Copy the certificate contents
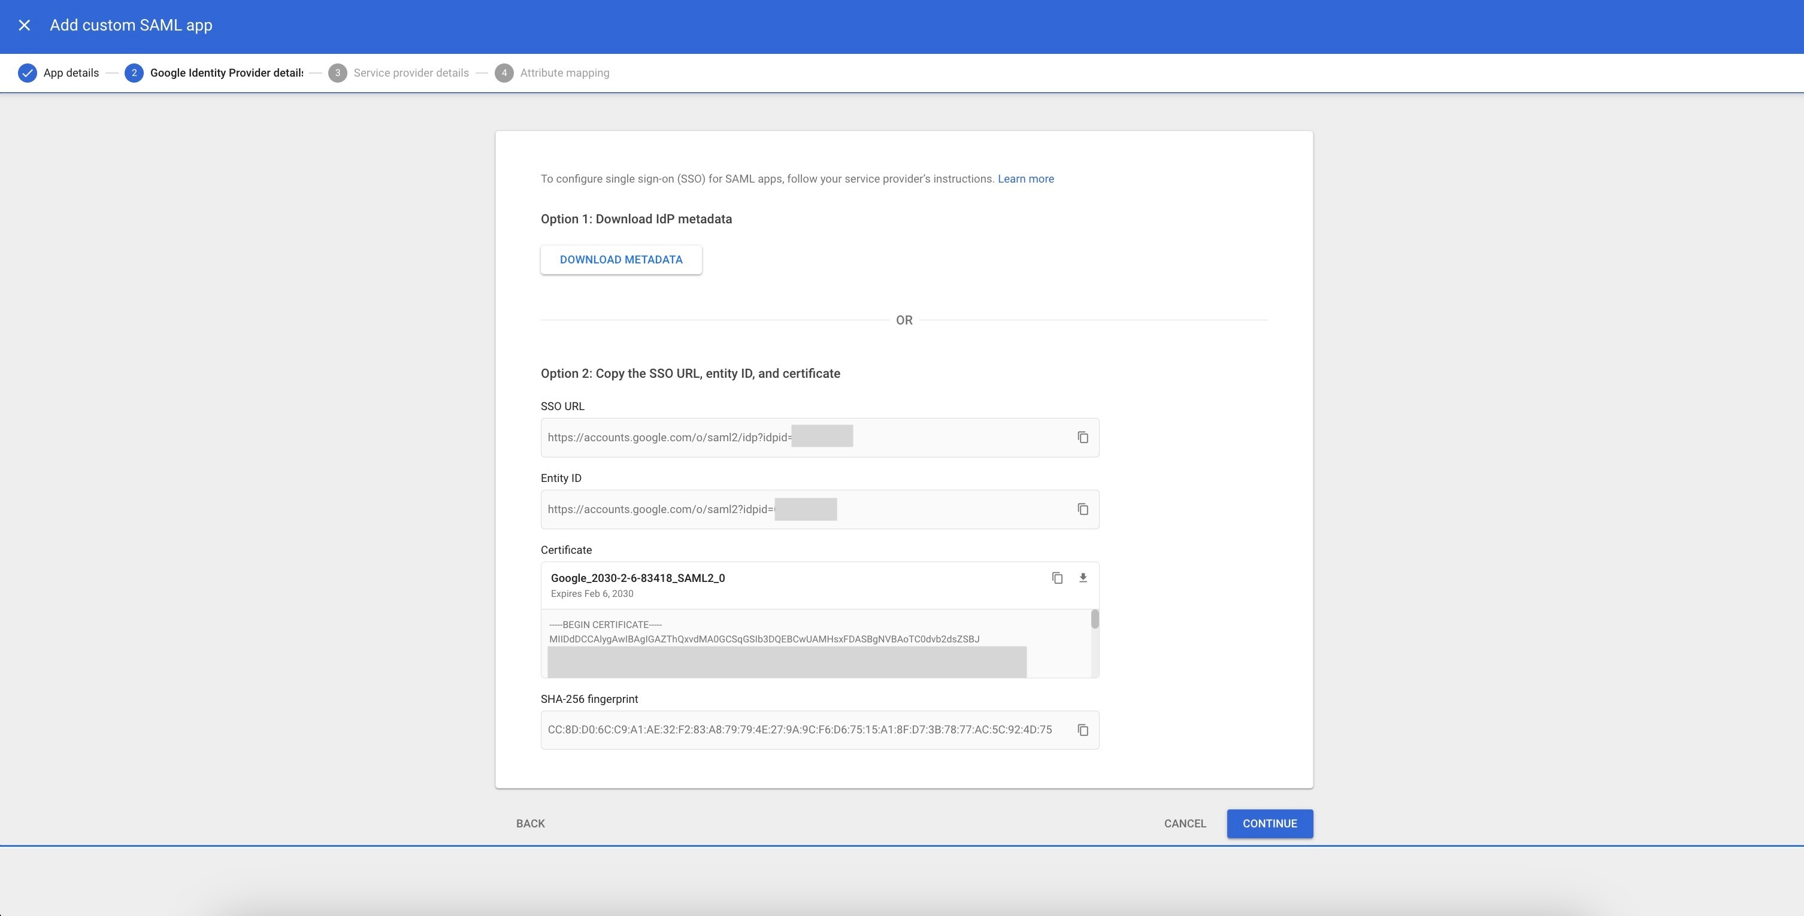The image size is (1804, 916). (1057, 578)
